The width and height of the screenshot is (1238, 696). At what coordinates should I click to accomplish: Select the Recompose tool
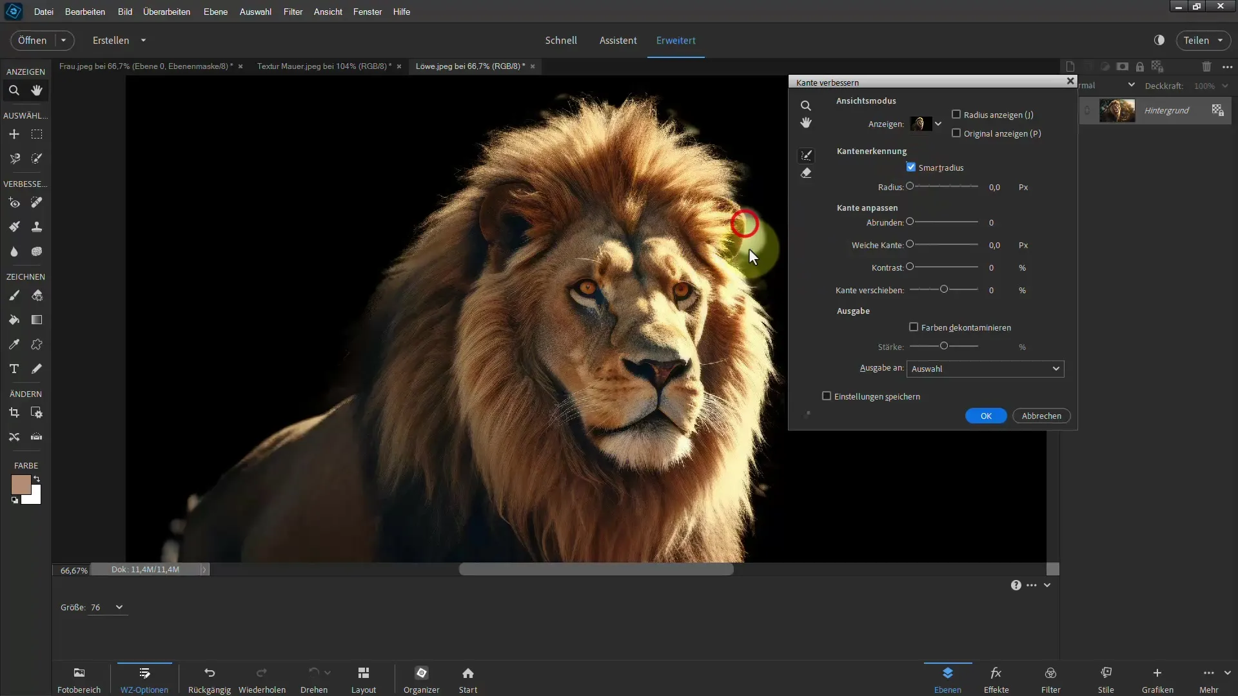coord(37,412)
